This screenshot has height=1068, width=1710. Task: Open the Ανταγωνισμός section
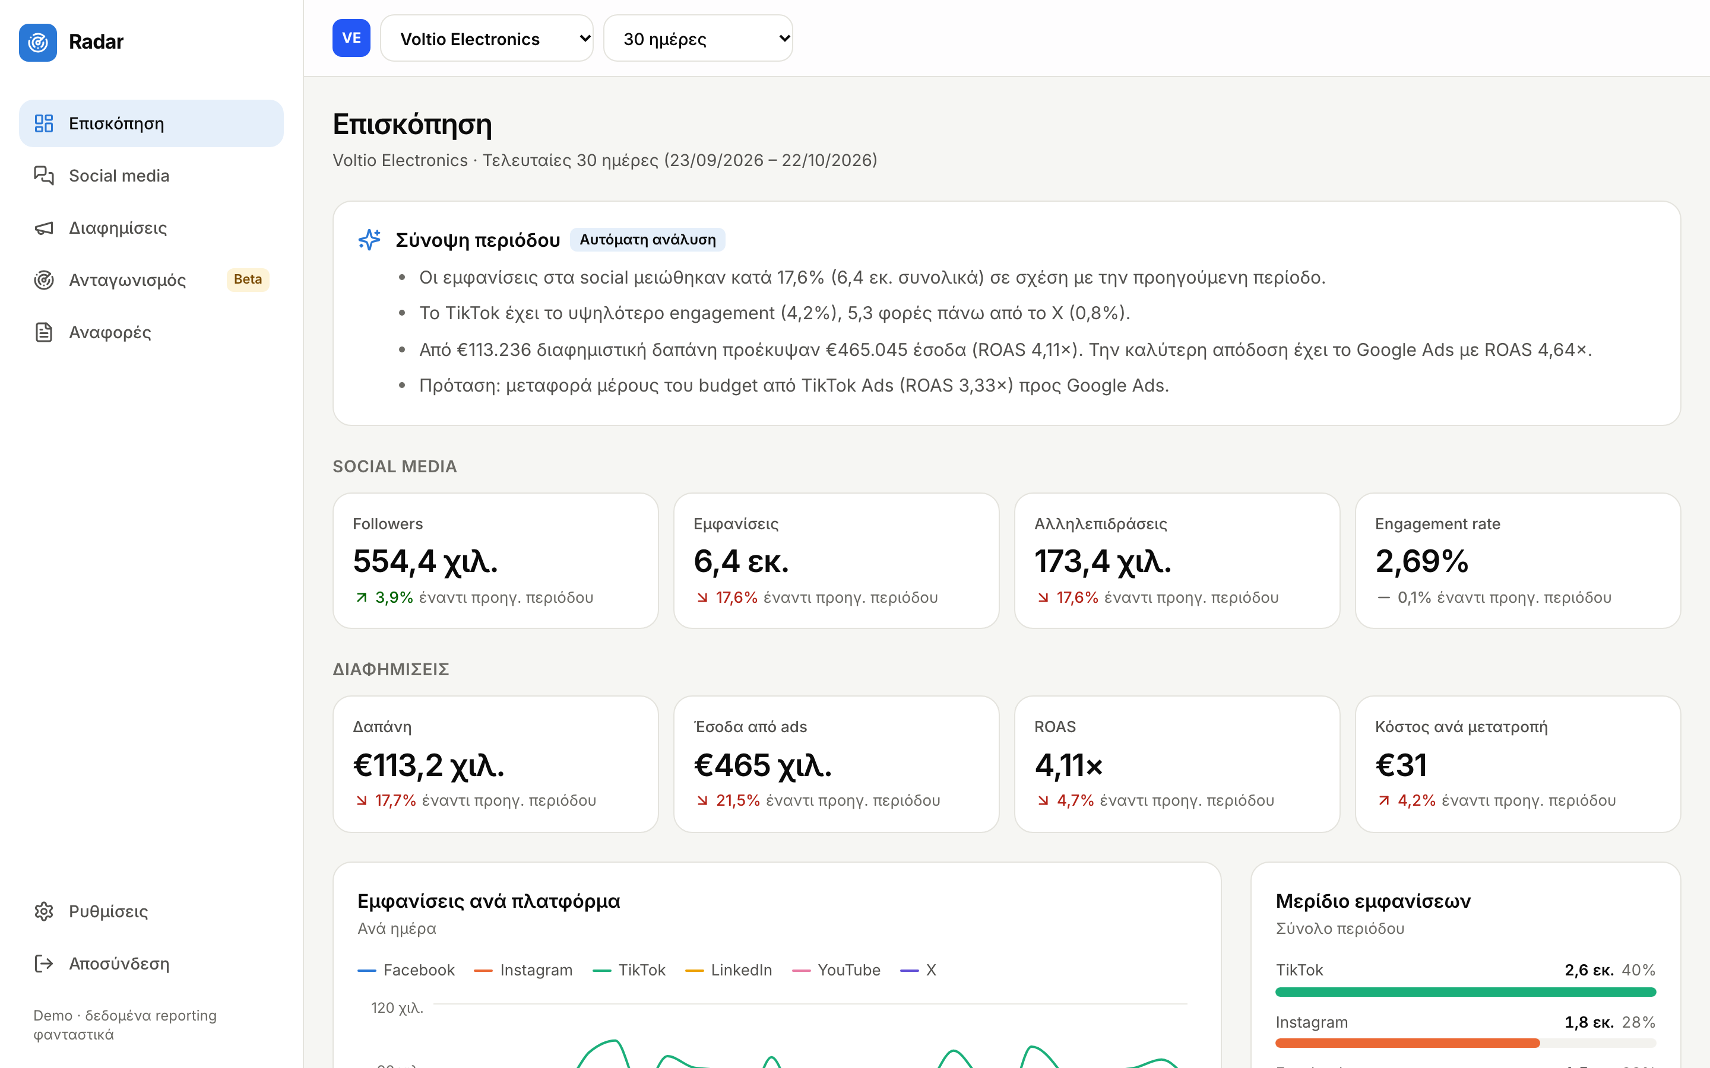point(151,281)
